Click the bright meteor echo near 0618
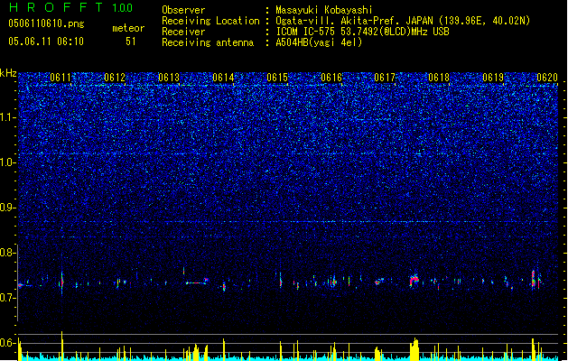 coord(414,280)
